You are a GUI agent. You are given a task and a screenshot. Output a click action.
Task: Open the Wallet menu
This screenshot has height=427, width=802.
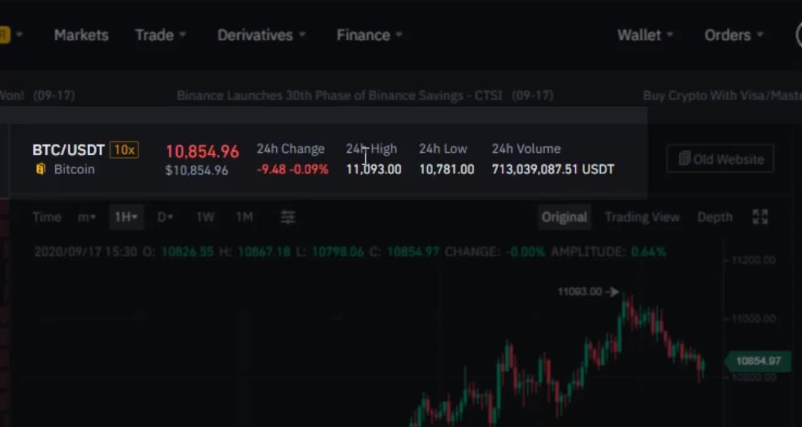coord(645,35)
